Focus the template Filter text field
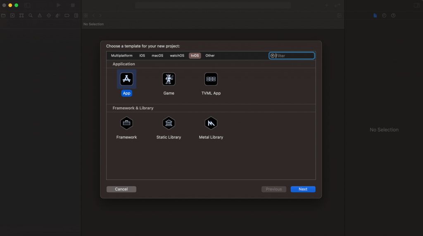 pyautogui.click(x=292, y=56)
